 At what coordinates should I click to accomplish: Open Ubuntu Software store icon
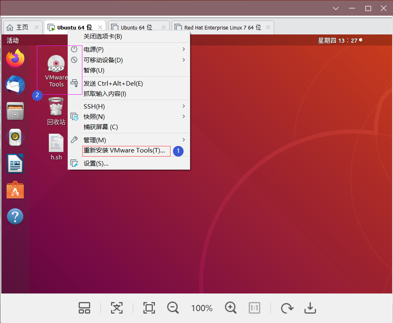(15, 190)
